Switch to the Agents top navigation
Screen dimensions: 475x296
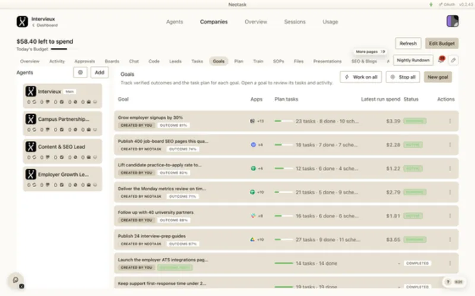click(175, 22)
